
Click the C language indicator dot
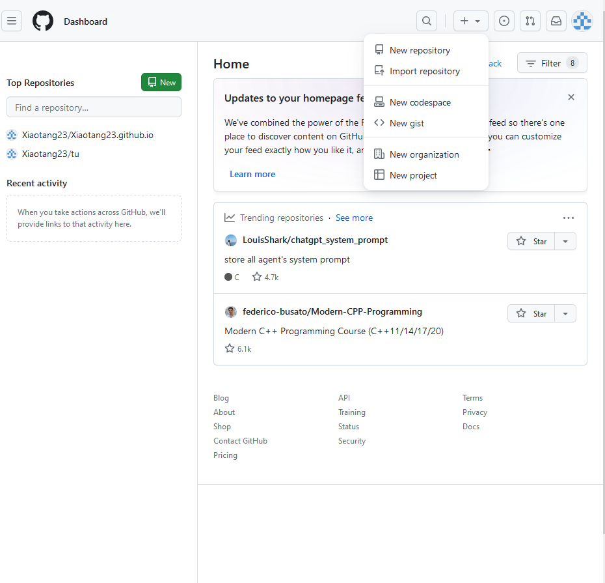228,277
